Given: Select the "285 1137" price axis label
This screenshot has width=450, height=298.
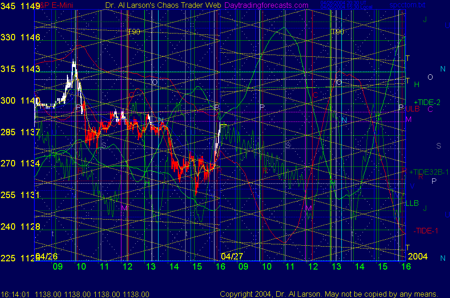Looking at the screenshot, I should pos(20,132).
